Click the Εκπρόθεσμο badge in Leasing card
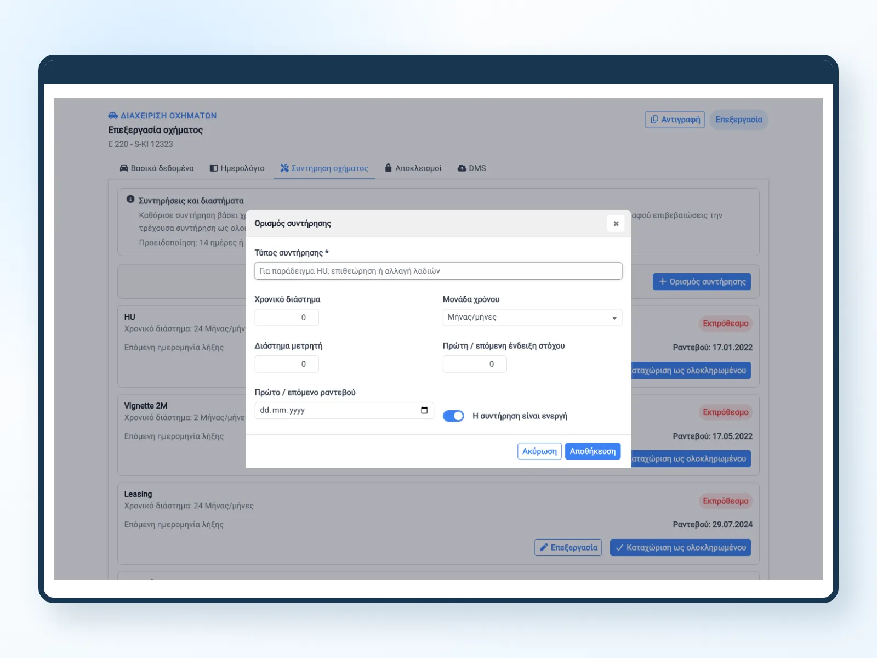877x658 pixels. (725, 501)
